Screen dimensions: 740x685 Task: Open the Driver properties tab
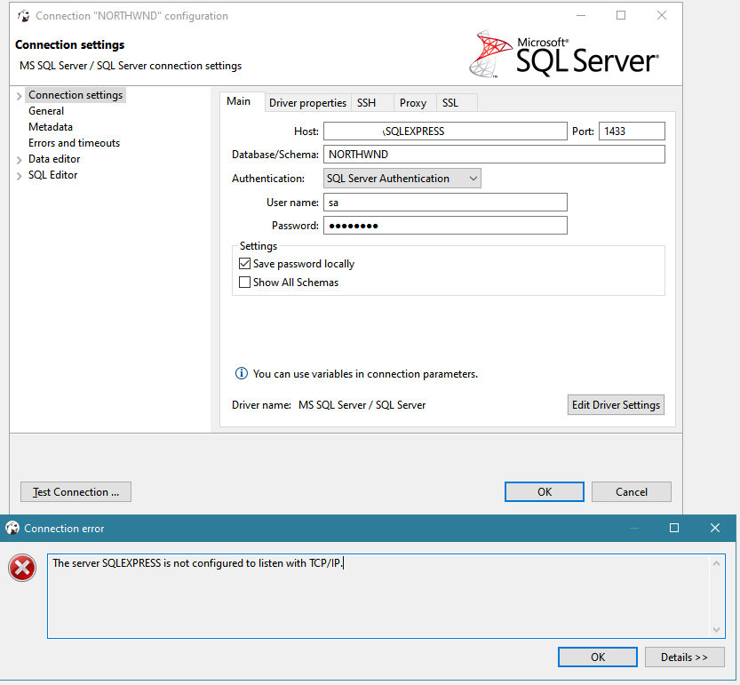pos(307,103)
